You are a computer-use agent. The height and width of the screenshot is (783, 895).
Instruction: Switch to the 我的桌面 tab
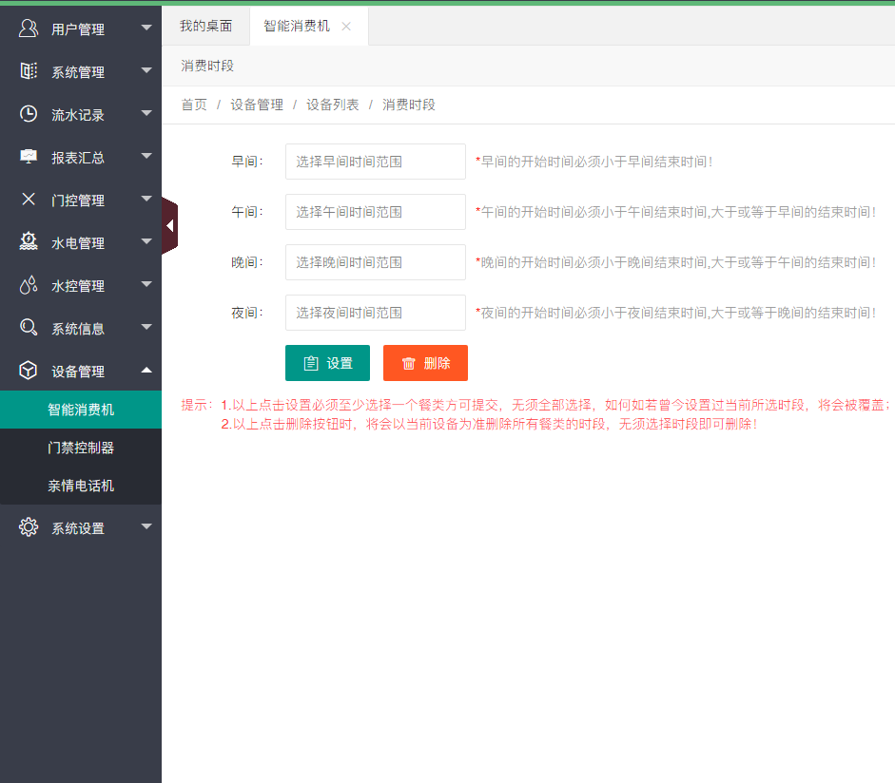pyautogui.click(x=205, y=27)
